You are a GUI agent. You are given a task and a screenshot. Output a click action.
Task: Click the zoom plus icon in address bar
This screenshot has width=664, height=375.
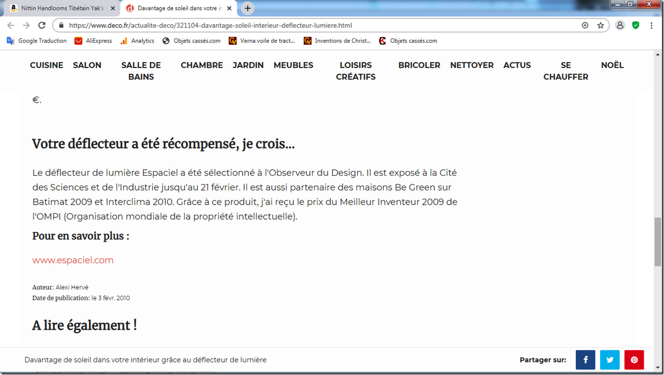(585, 25)
